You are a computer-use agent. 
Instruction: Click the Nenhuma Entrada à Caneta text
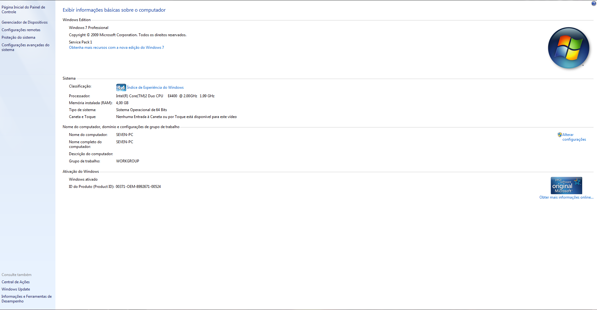pyautogui.click(x=176, y=117)
